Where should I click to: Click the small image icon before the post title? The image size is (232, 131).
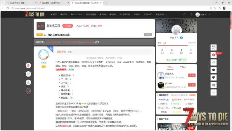point(45,35)
